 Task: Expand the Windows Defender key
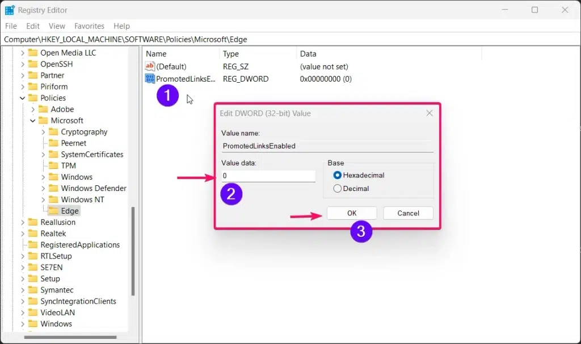coord(43,189)
